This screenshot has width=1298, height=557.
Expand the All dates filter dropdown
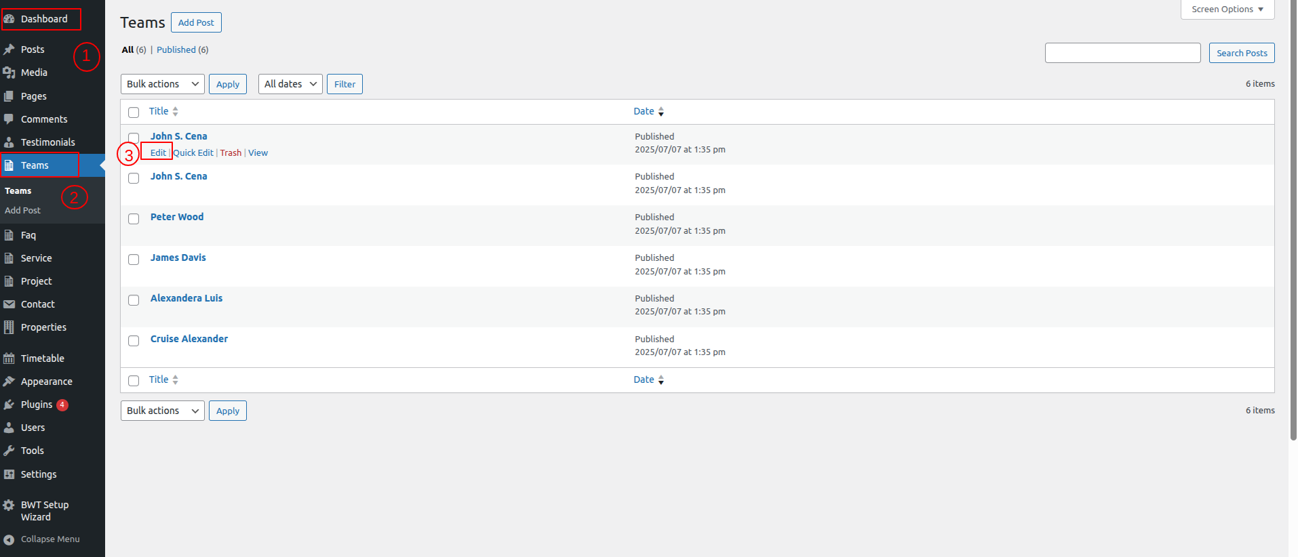click(x=290, y=84)
